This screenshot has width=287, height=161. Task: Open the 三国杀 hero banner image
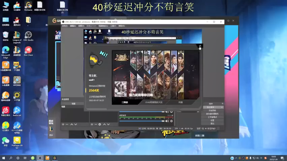click(156, 75)
